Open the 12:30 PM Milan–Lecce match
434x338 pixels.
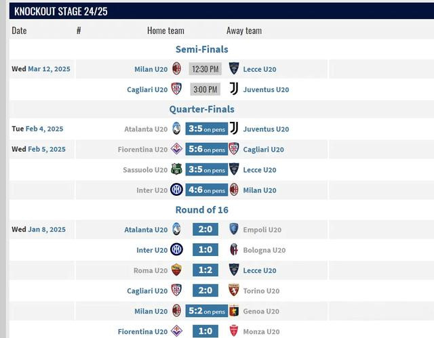(x=205, y=69)
